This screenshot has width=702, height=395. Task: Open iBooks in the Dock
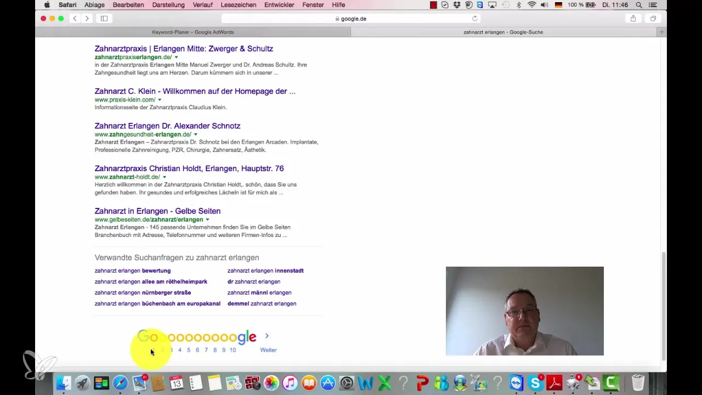pos(309,383)
